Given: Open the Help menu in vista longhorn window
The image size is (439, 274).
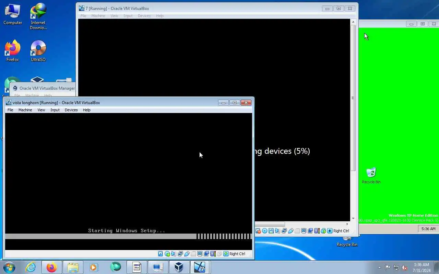Looking at the screenshot, I should [x=86, y=110].
